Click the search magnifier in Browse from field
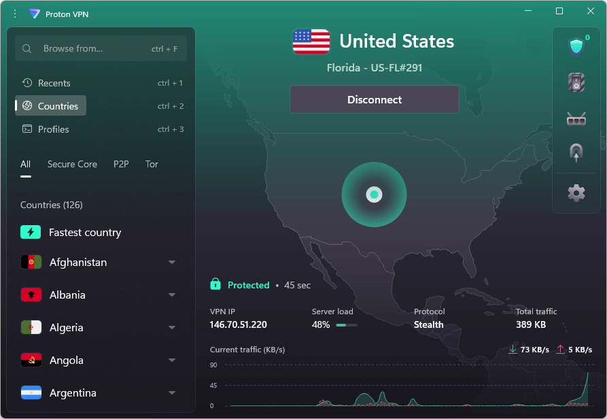The height and width of the screenshot is (419, 607). point(27,48)
